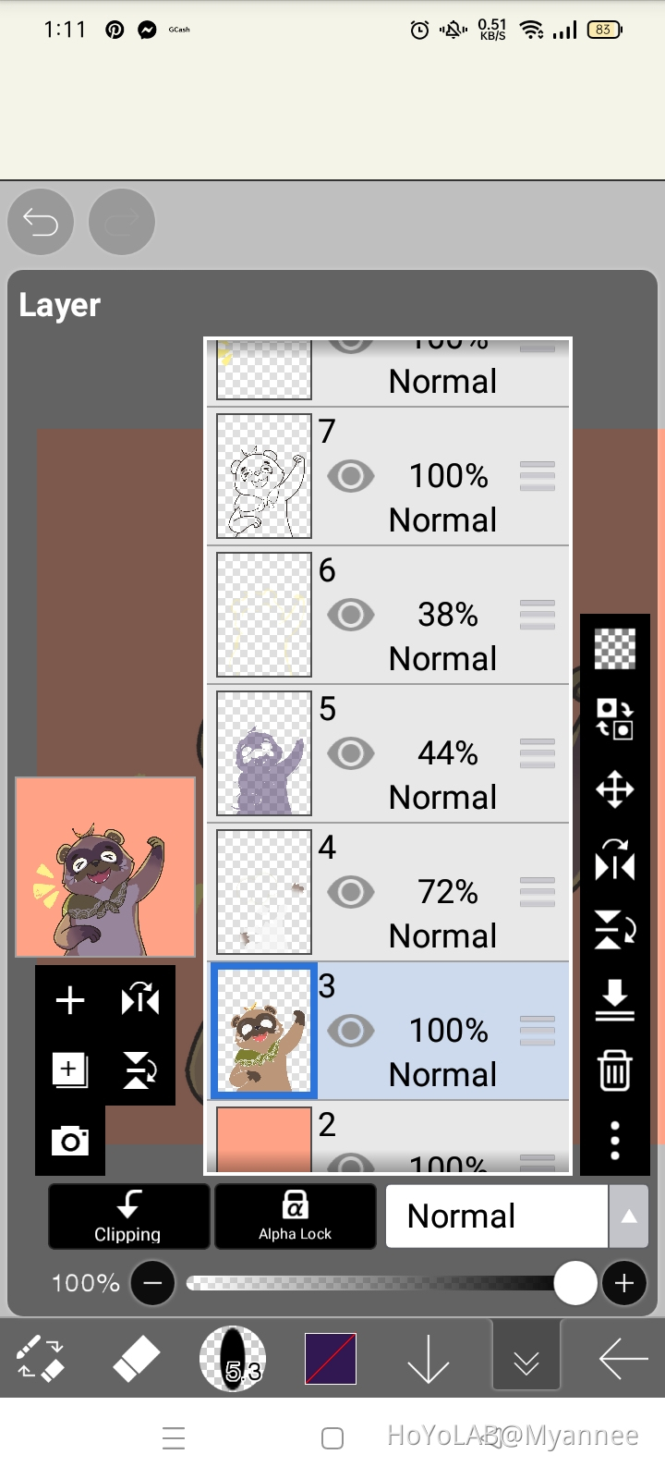Enable Alpha Lock for the layer
The width and height of the screenshot is (665, 1479).
pyautogui.click(x=296, y=1216)
